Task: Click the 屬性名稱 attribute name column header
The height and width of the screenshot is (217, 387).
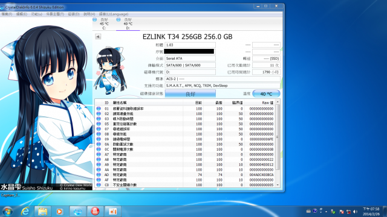Action: 120,102
